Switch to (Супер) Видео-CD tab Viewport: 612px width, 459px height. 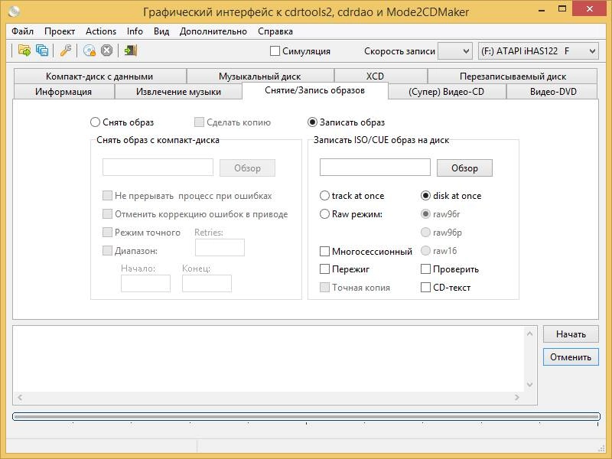447,92
